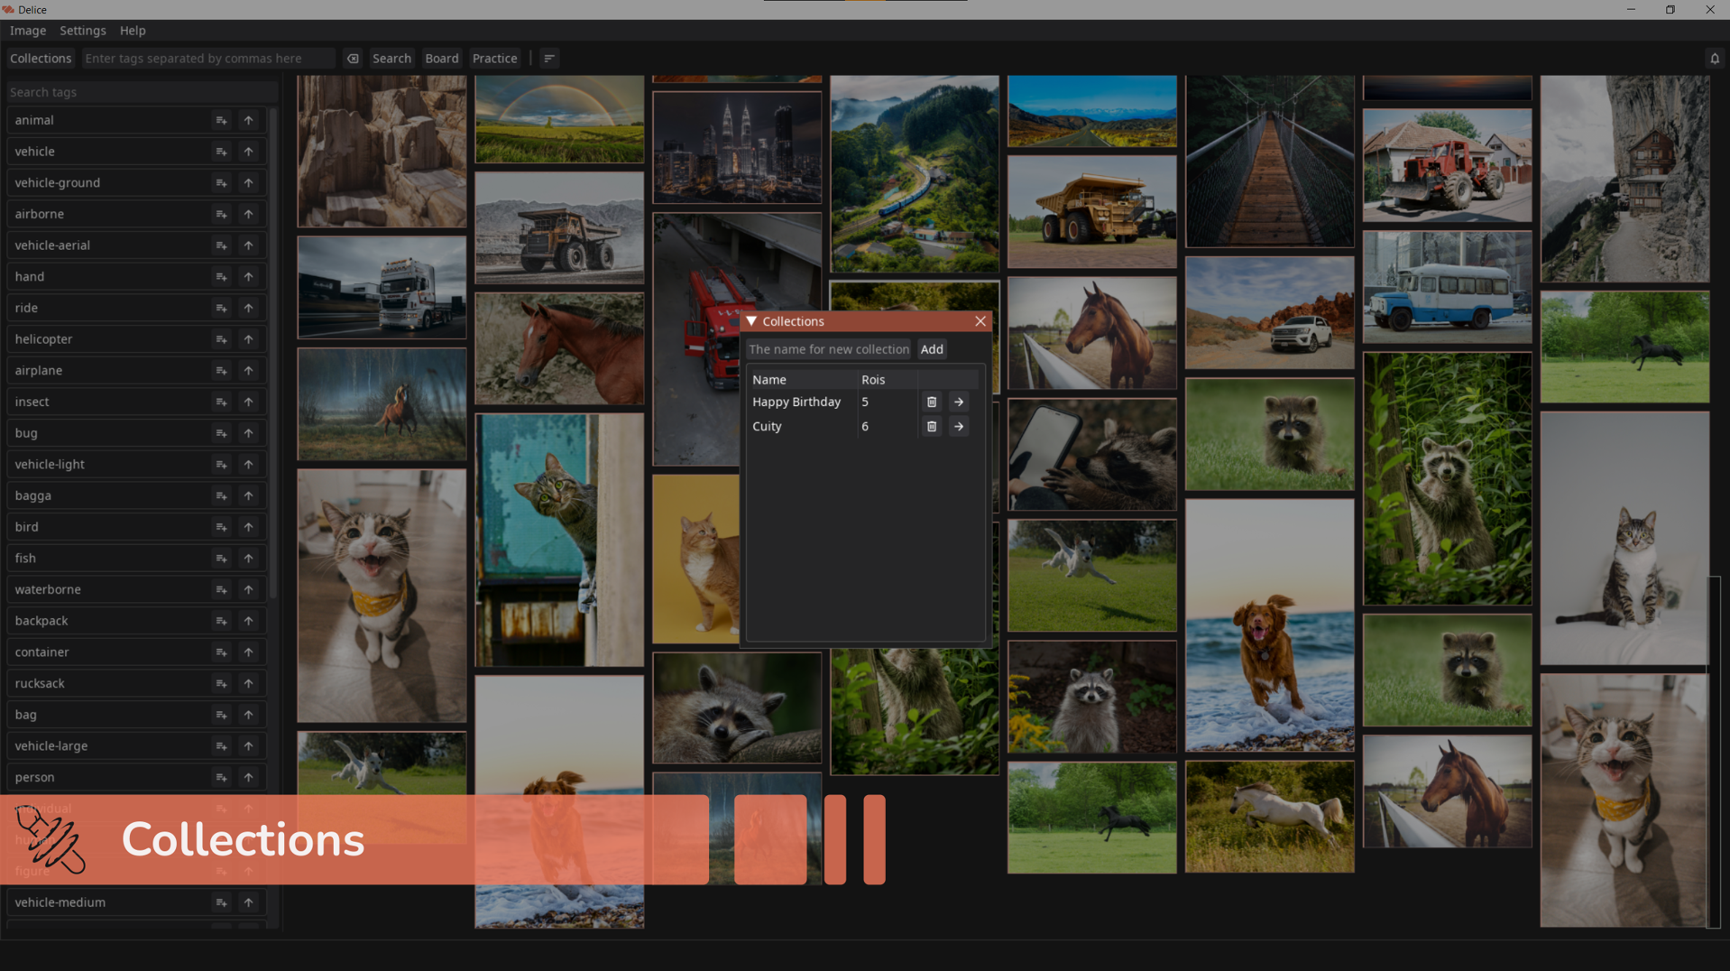The height and width of the screenshot is (971, 1730).
Task: Open the Happy Birthday collection arrow
Action: (x=959, y=402)
